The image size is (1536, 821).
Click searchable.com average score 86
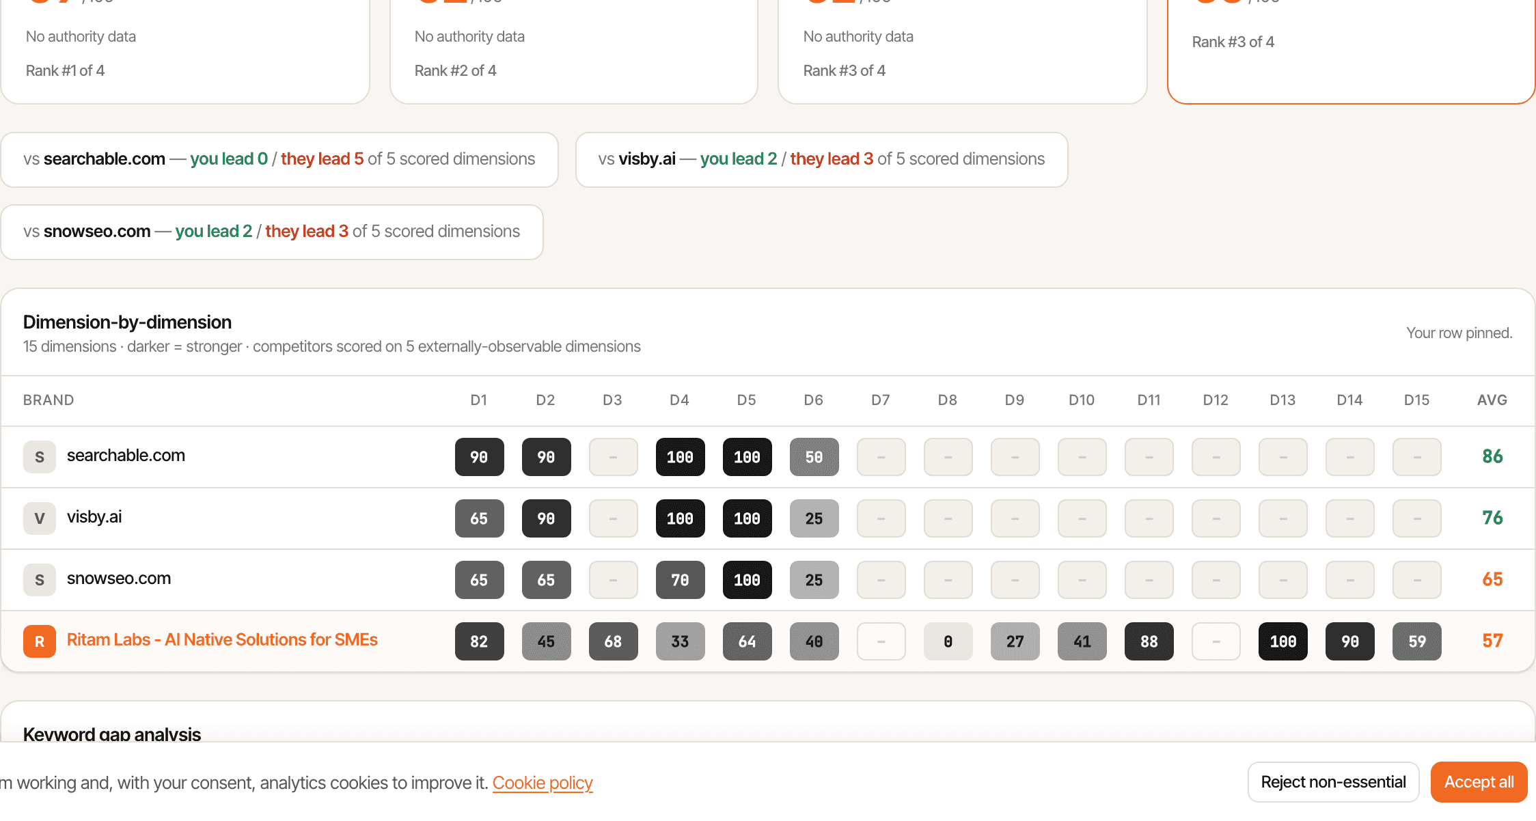1493,456
